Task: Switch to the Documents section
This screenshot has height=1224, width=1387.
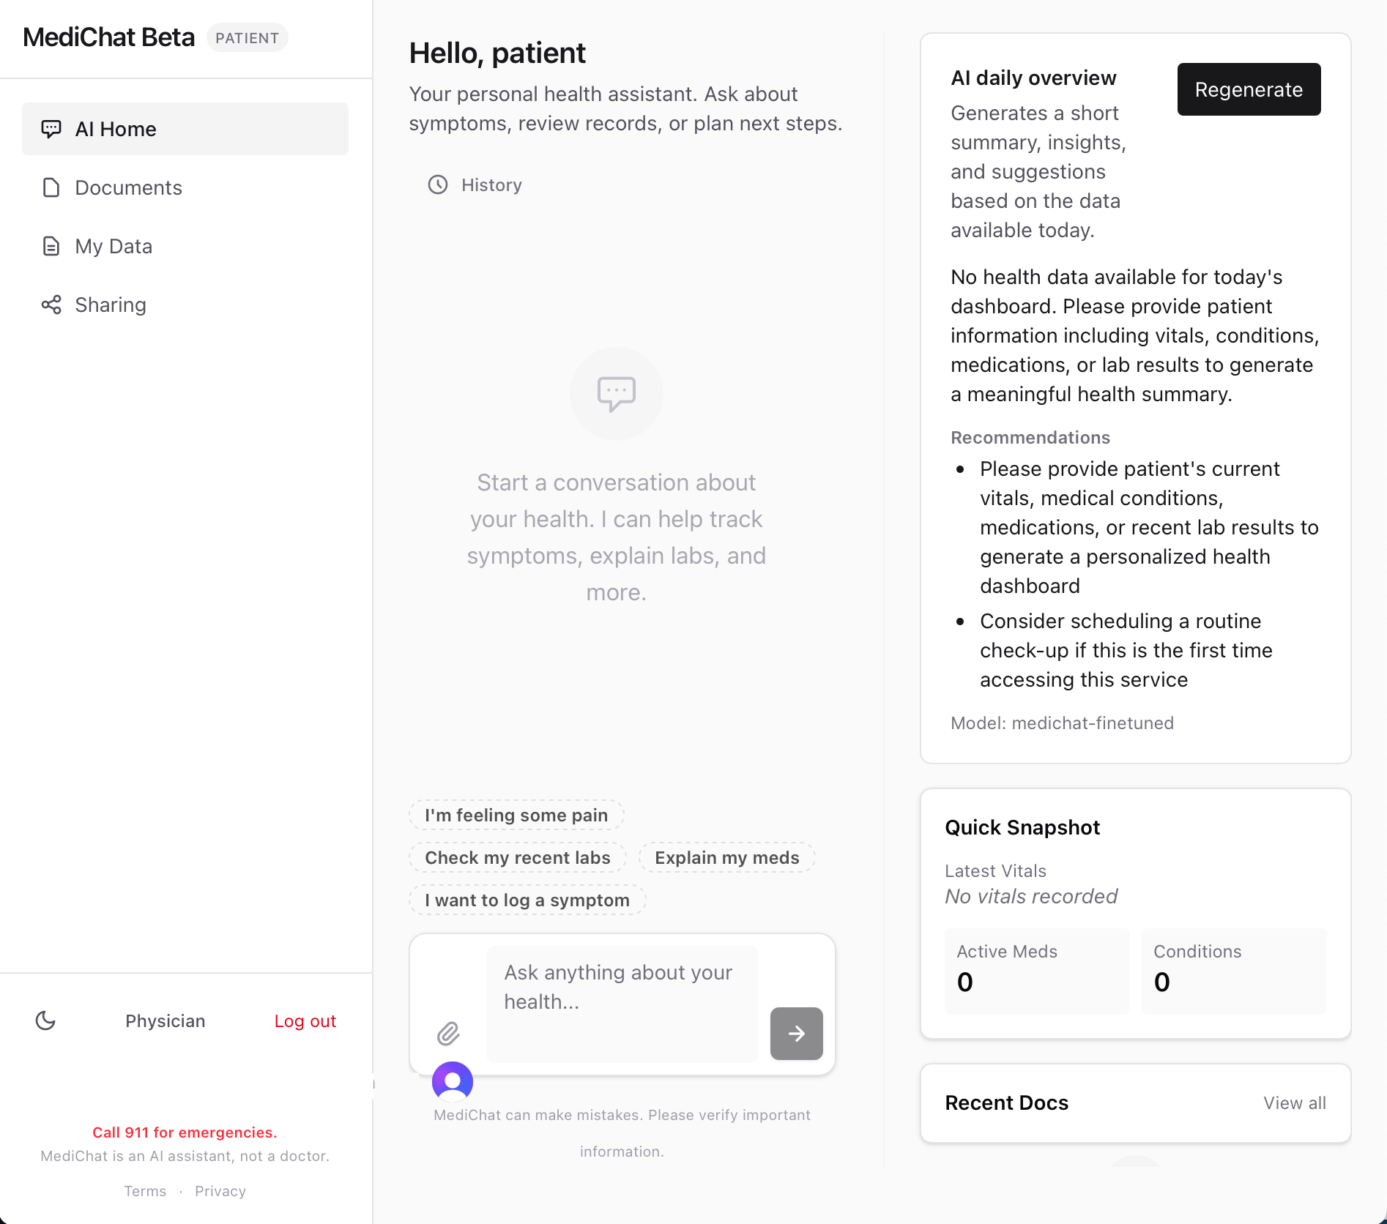Action: [128, 187]
